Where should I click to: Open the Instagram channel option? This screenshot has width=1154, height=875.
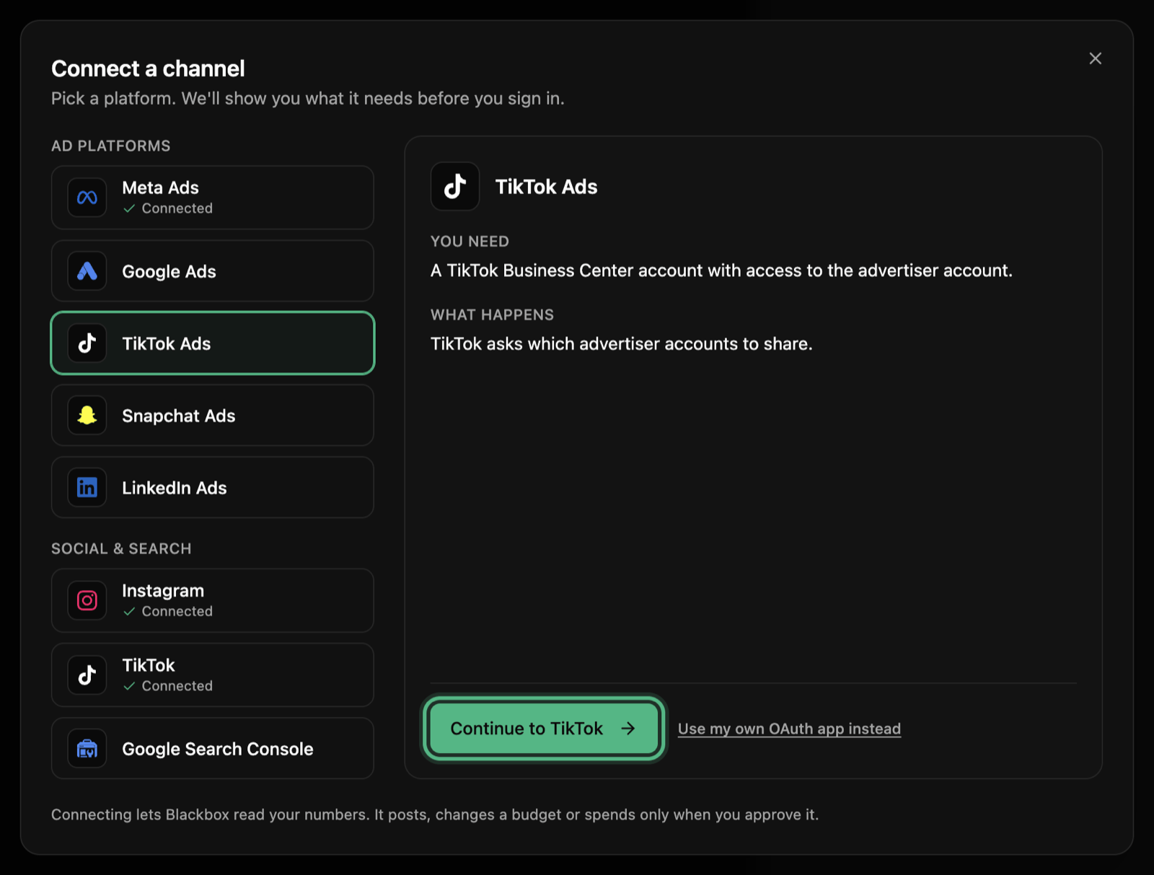(213, 600)
